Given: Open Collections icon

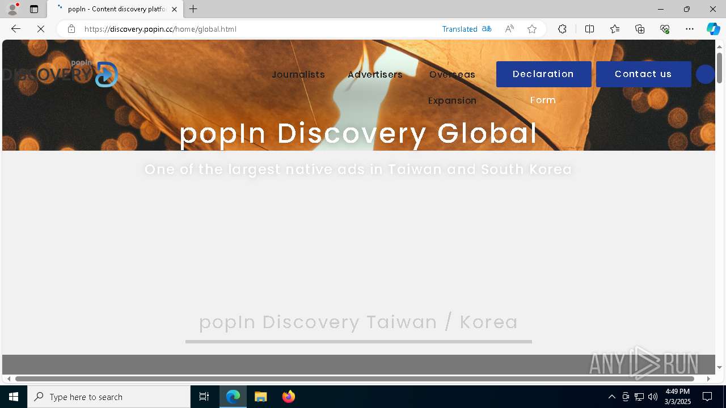Looking at the screenshot, I should [x=640, y=29].
